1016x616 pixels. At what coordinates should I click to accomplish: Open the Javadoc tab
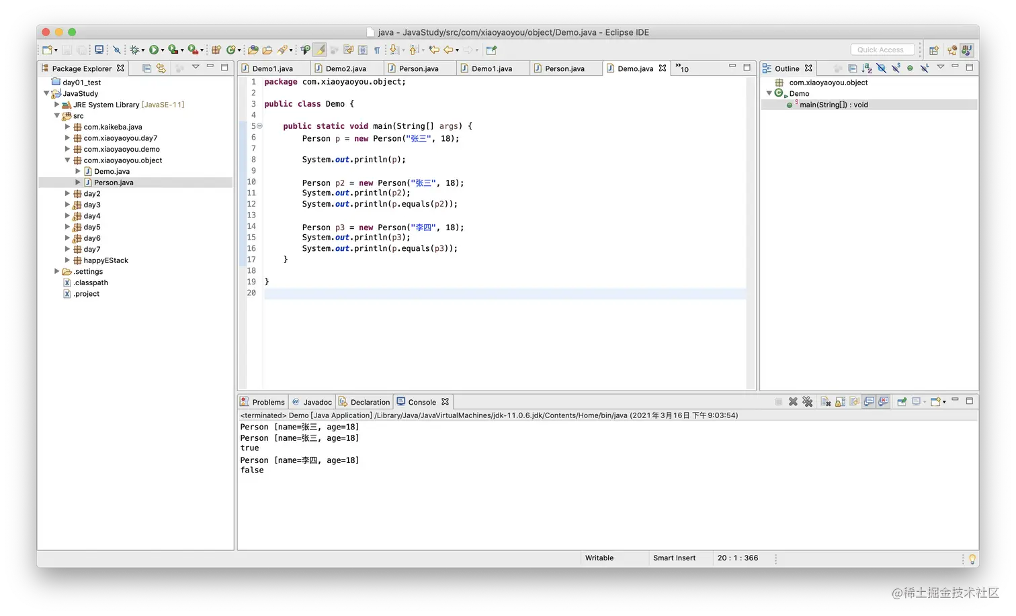(312, 402)
